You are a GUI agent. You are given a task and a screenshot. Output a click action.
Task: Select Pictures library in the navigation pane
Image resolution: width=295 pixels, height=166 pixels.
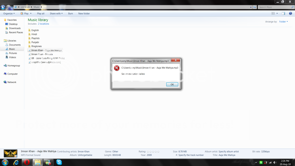(13, 53)
